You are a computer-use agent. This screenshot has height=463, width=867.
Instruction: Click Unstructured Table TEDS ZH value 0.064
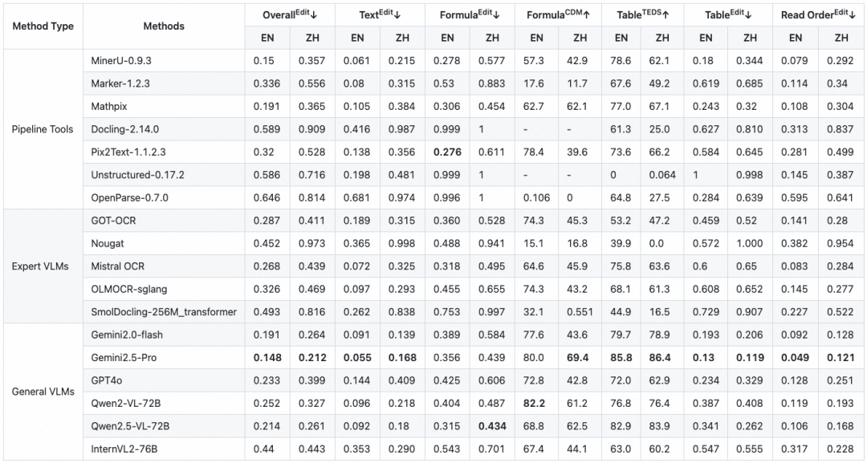pyautogui.click(x=661, y=175)
